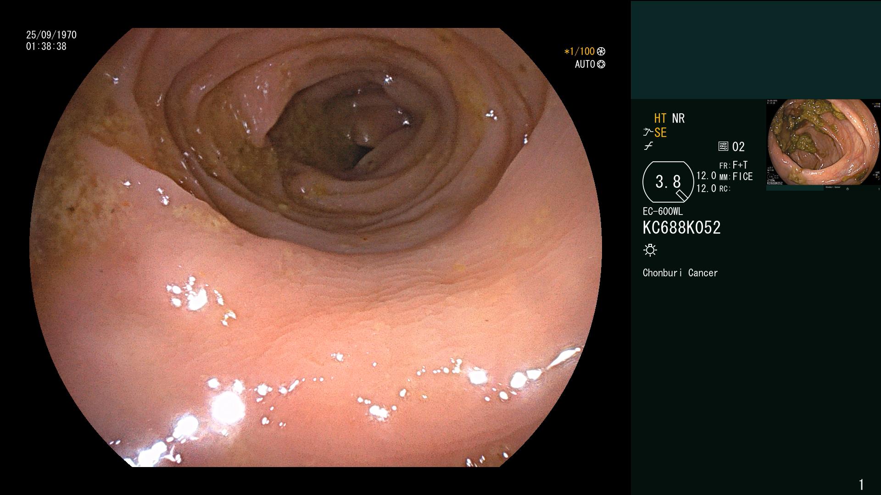This screenshot has width=881, height=495.
Task: Click the orange SE indicator
Action: [660, 132]
